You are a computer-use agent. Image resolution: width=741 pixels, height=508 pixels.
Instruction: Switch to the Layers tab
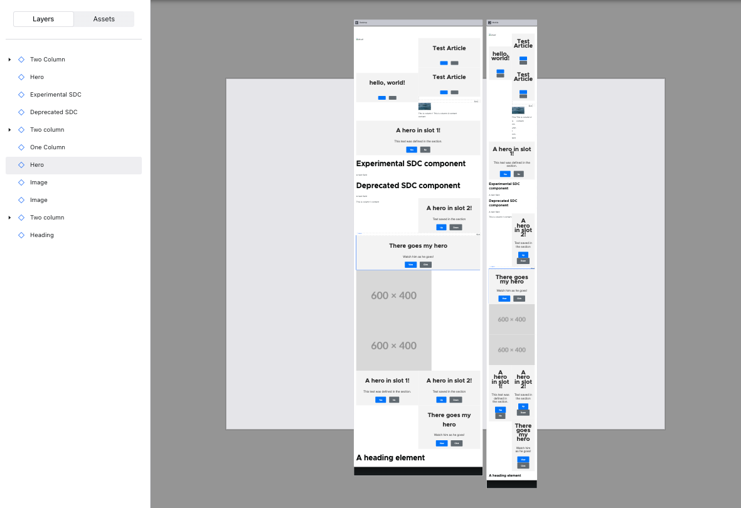pyautogui.click(x=43, y=19)
